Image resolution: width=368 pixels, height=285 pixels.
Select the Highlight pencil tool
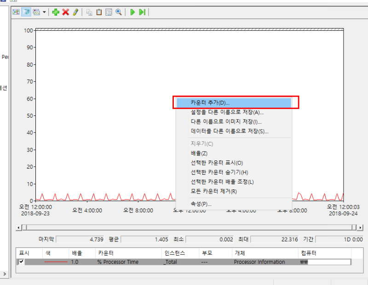click(x=76, y=12)
